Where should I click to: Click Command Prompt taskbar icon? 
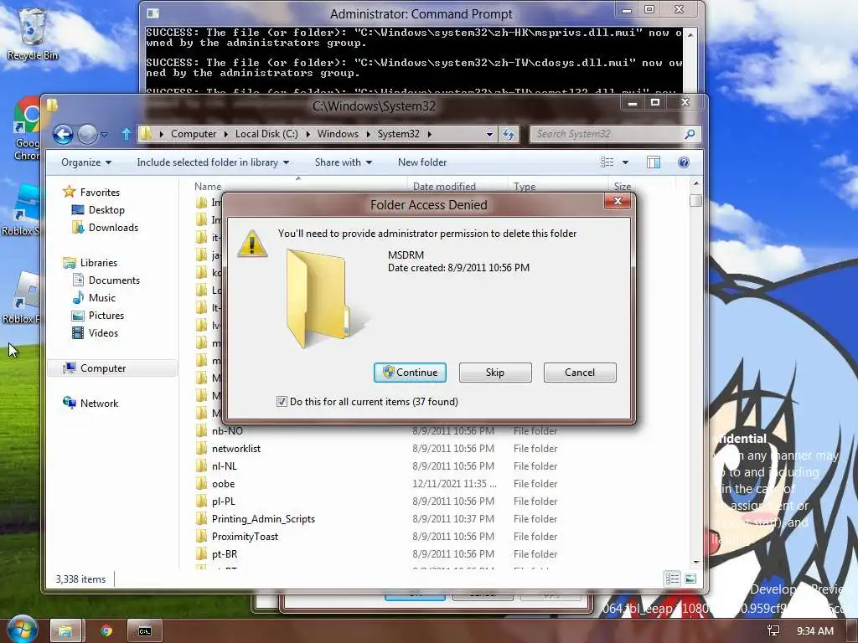[144, 631]
